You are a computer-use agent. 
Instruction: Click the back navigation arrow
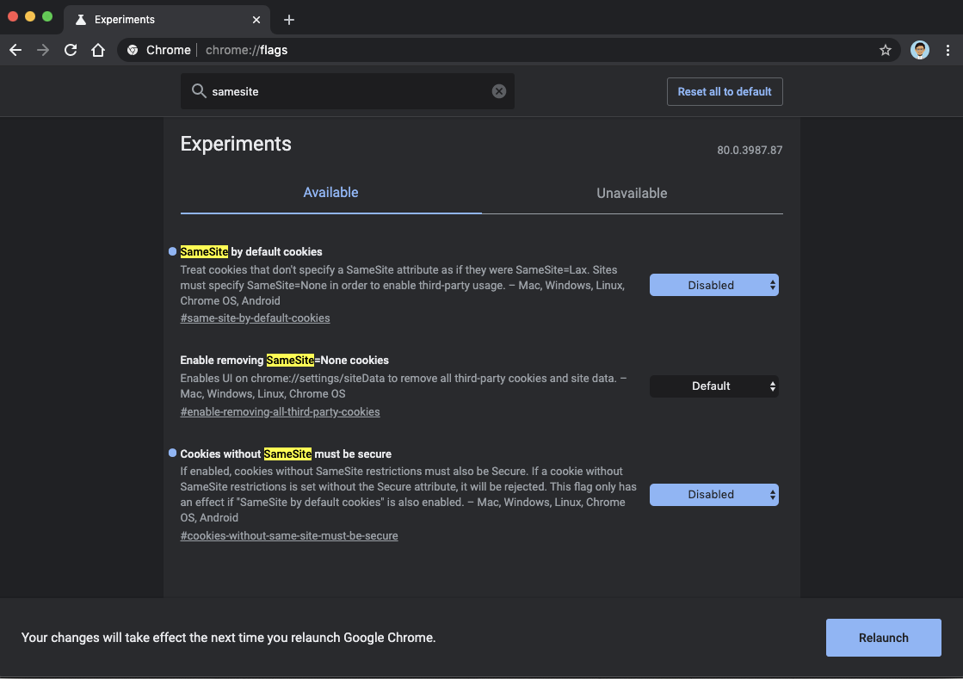click(x=15, y=50)
